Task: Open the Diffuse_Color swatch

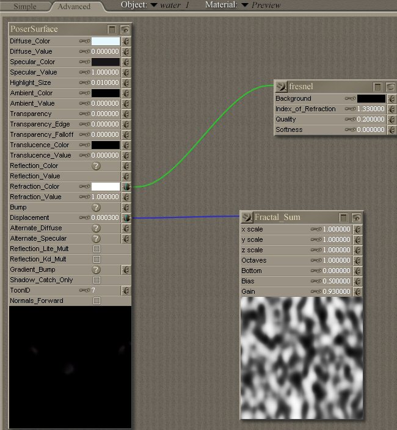Action: [106, 41]
